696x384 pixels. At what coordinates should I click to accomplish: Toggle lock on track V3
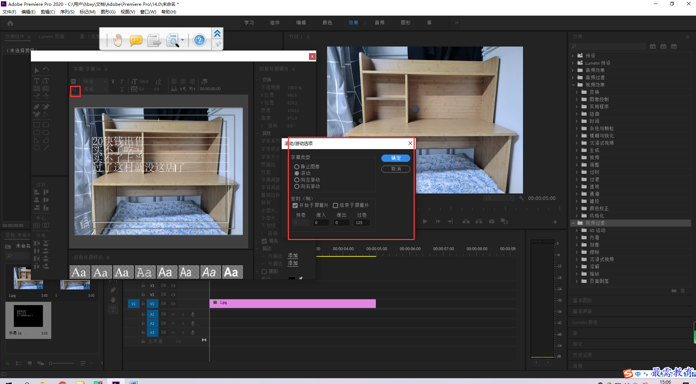[143, 285]
